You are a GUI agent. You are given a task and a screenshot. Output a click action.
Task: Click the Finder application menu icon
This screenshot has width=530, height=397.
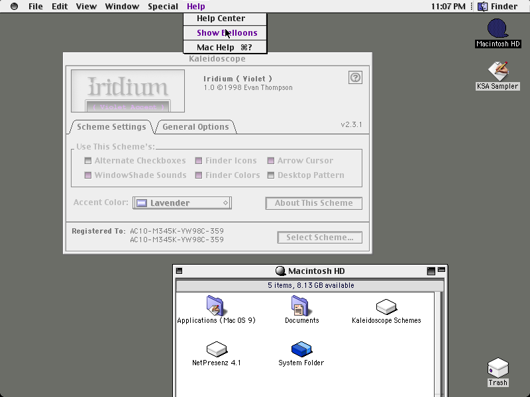coord(483,6)
